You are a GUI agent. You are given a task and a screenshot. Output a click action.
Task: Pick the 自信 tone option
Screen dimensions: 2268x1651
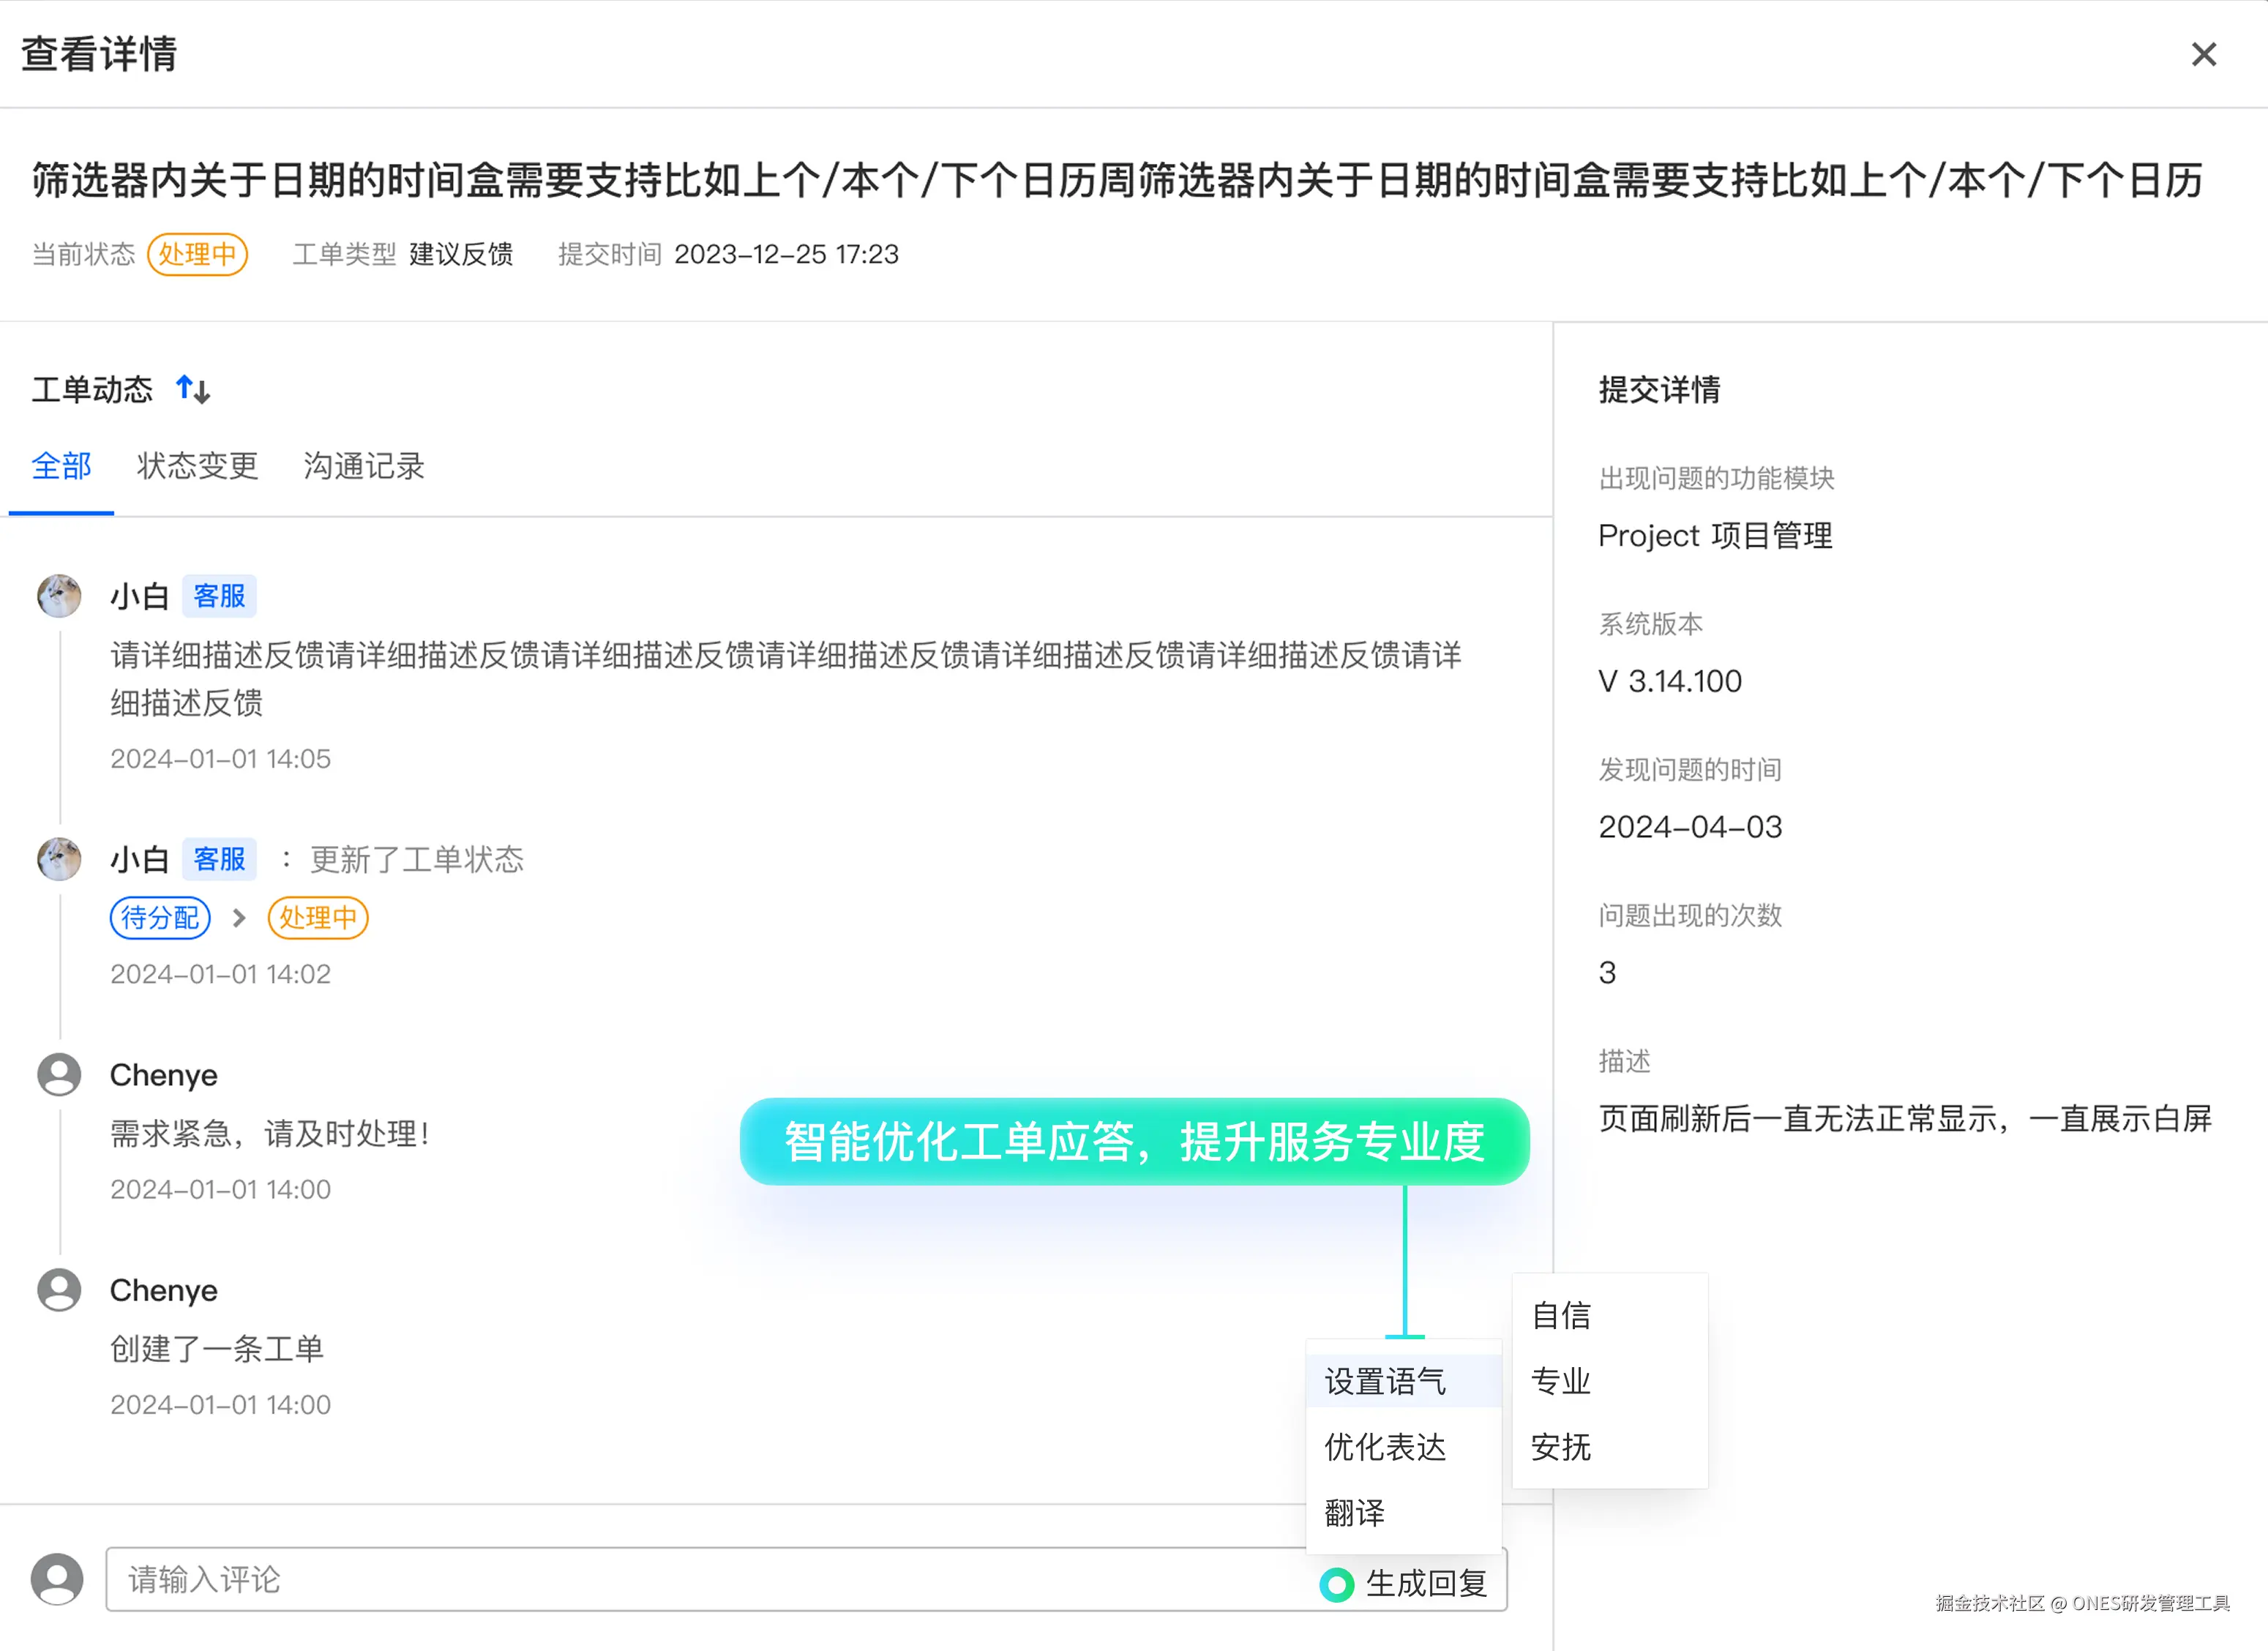click(1561, 1315)
